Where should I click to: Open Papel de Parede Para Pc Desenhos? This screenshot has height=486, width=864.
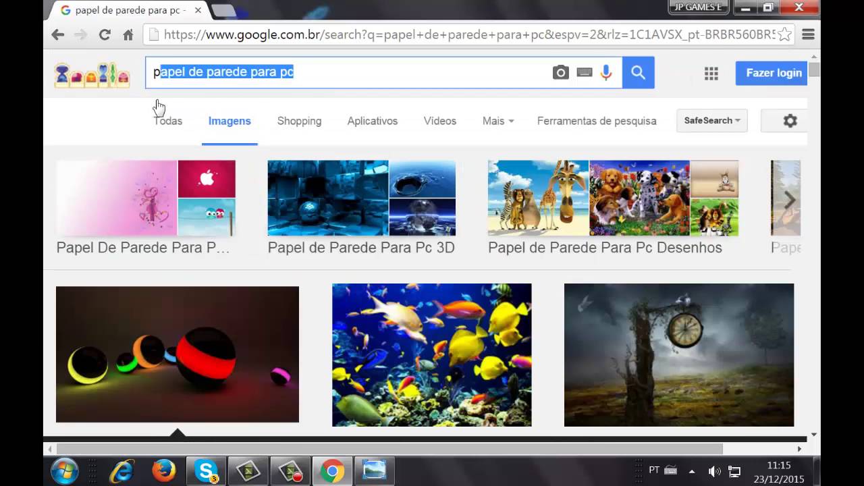[613, 207]
